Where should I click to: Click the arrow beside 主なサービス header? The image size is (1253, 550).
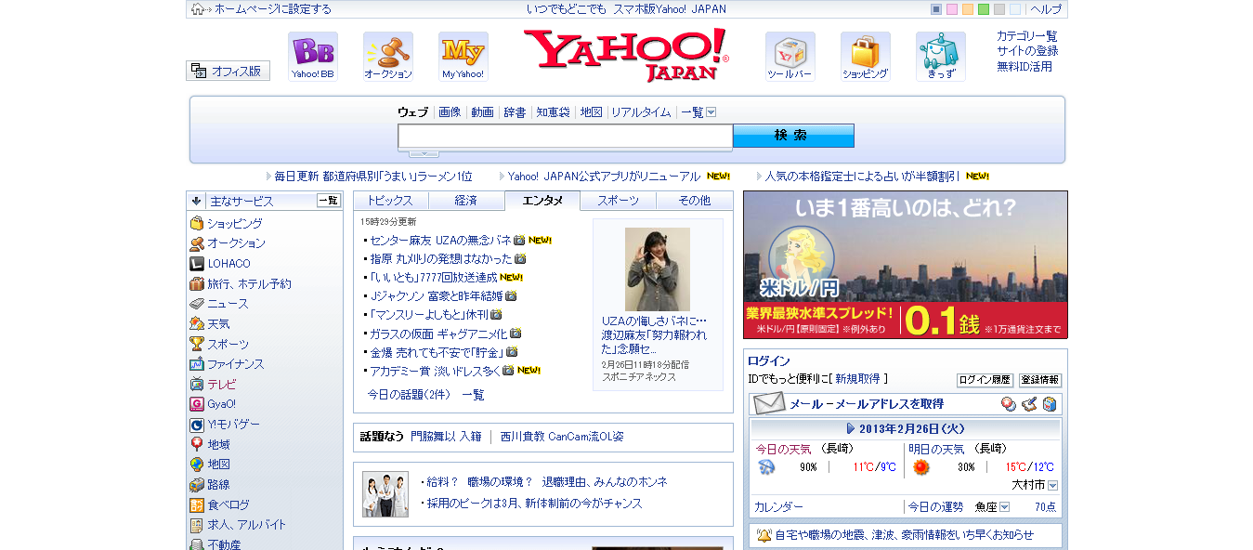(197, 201)
